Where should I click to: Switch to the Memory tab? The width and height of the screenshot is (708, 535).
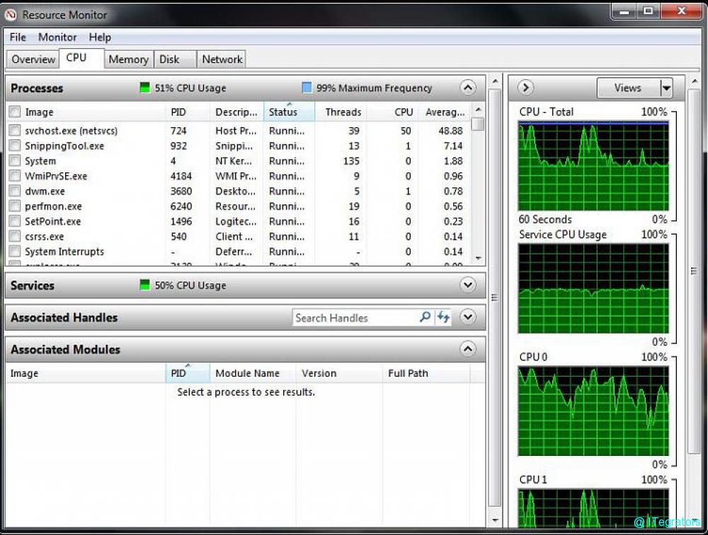pos(129,59)
